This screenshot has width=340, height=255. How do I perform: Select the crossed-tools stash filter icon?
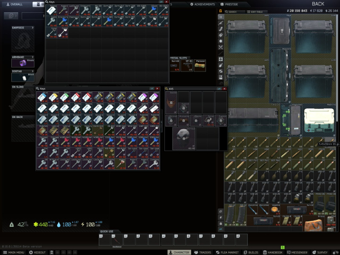pyautogui.click(x=221, y=47)
